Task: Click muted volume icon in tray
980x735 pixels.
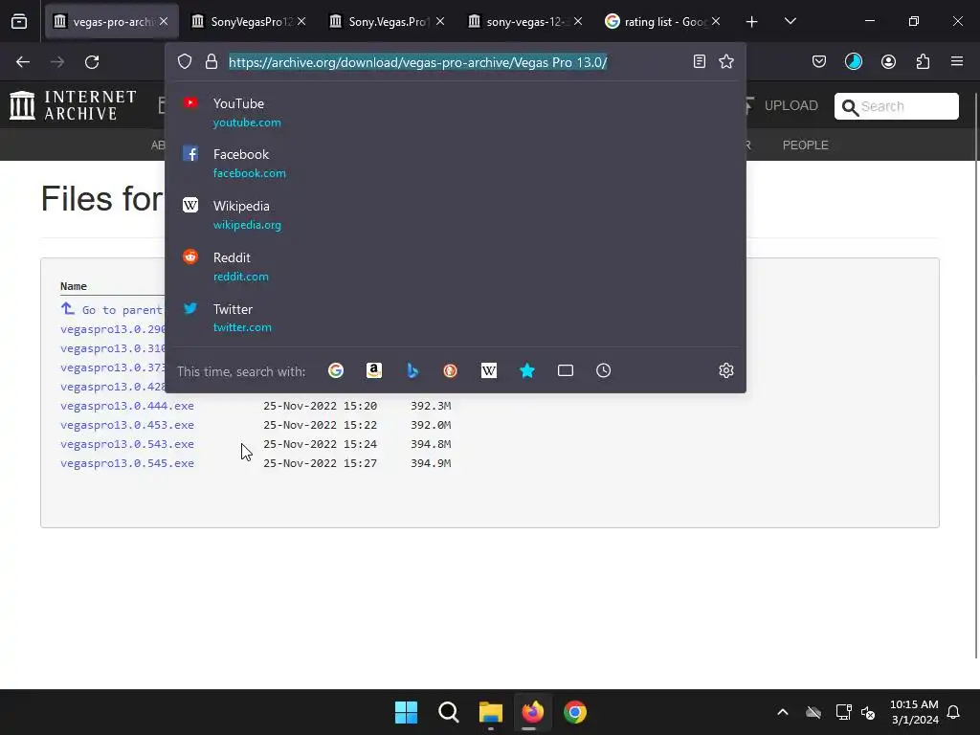Action: coord(868,712)
